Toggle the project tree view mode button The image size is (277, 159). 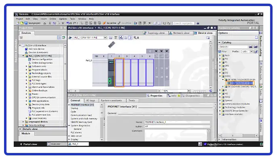(x=59, y=38)
